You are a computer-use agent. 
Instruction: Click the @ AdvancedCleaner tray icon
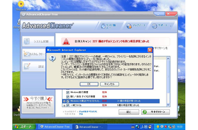coord(162,127)
